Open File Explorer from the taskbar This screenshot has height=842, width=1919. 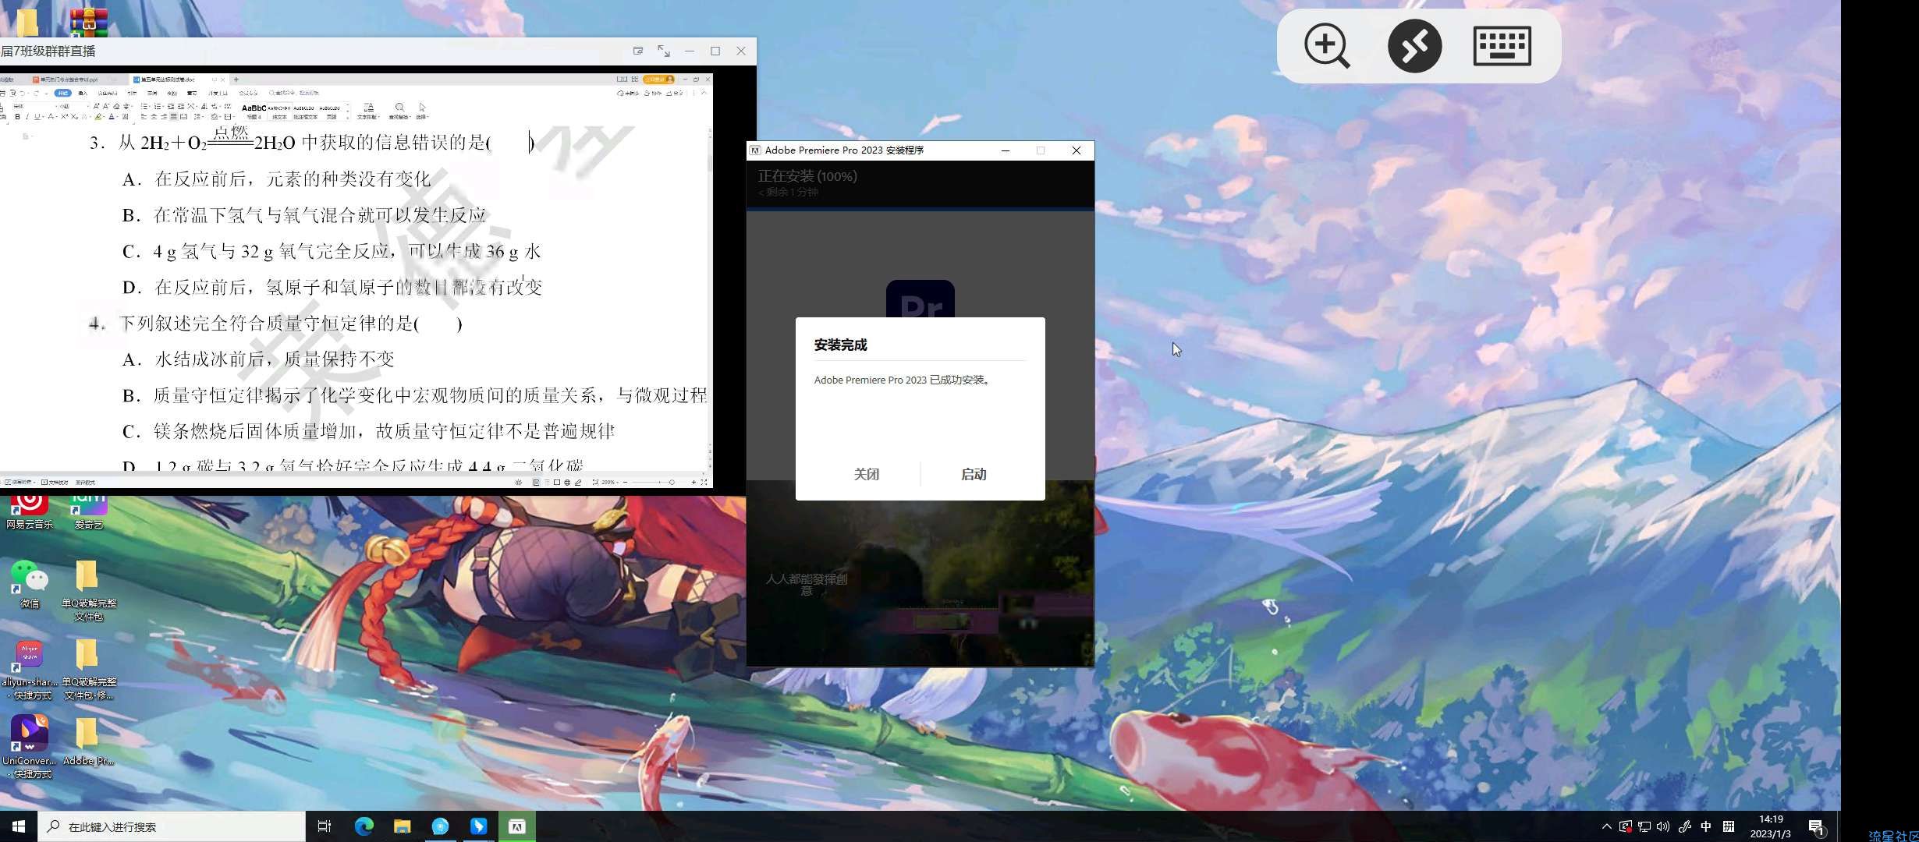402,826
